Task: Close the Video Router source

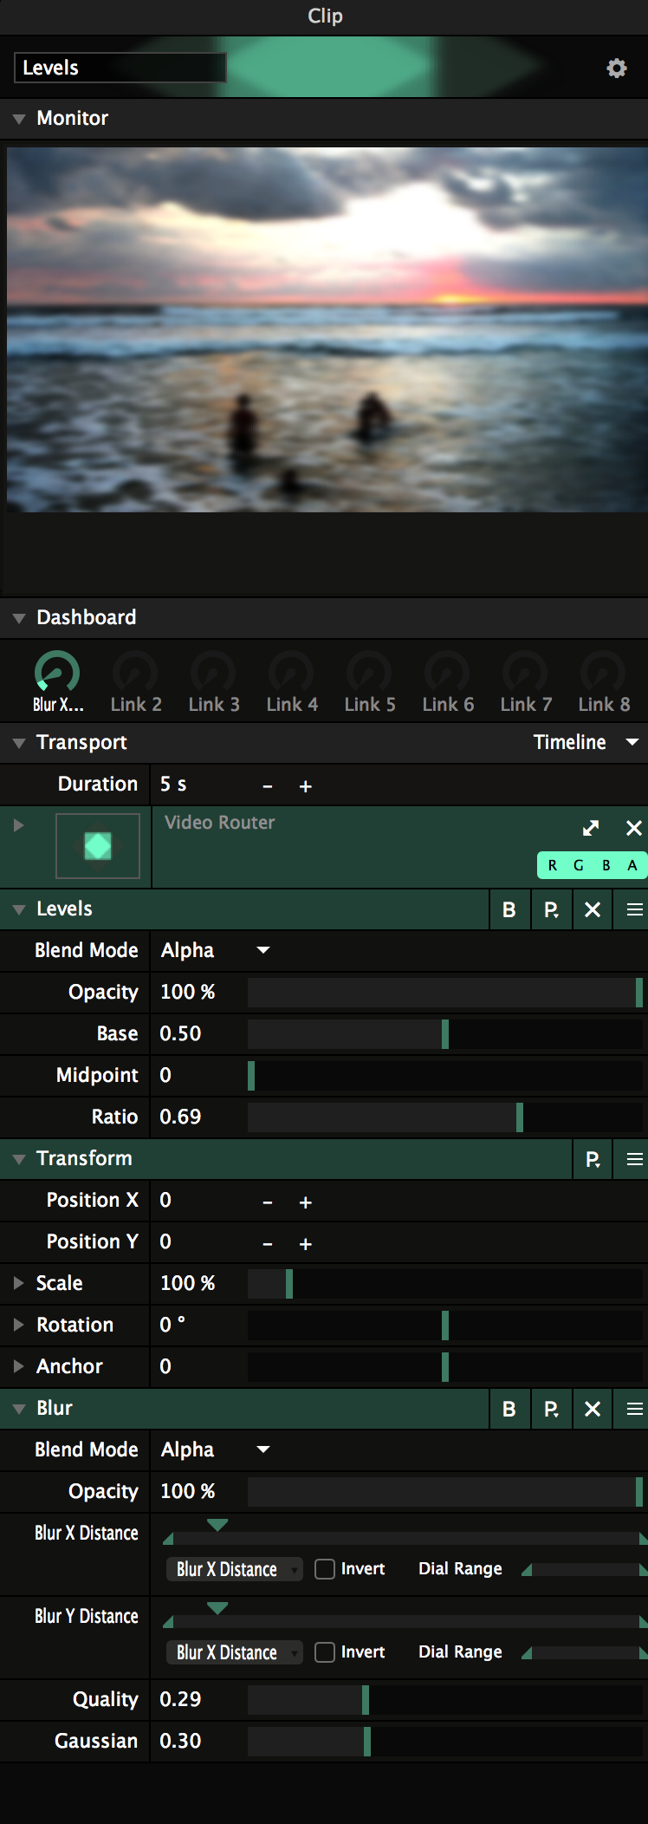Action: click(634, 828)
